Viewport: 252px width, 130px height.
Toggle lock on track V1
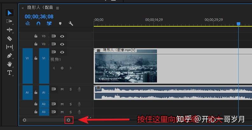[x=36, y=58]
